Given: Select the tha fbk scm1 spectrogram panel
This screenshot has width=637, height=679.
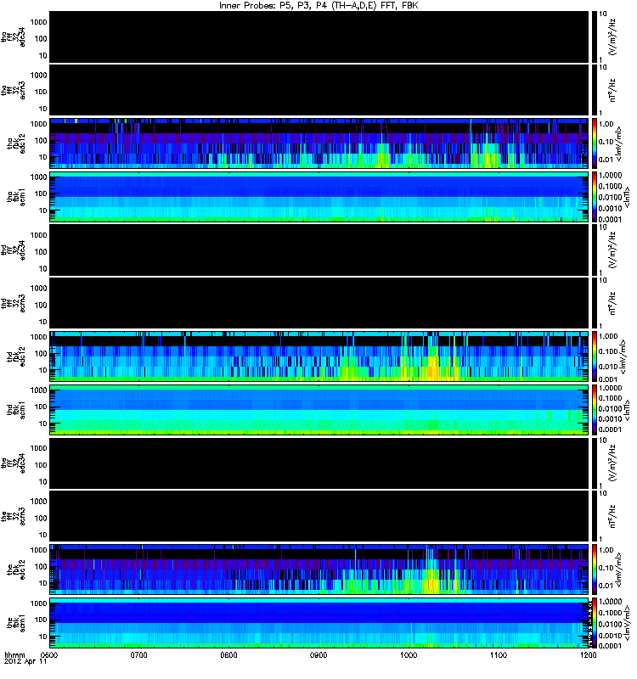Looking at the screenshot, I should point(319,197).
